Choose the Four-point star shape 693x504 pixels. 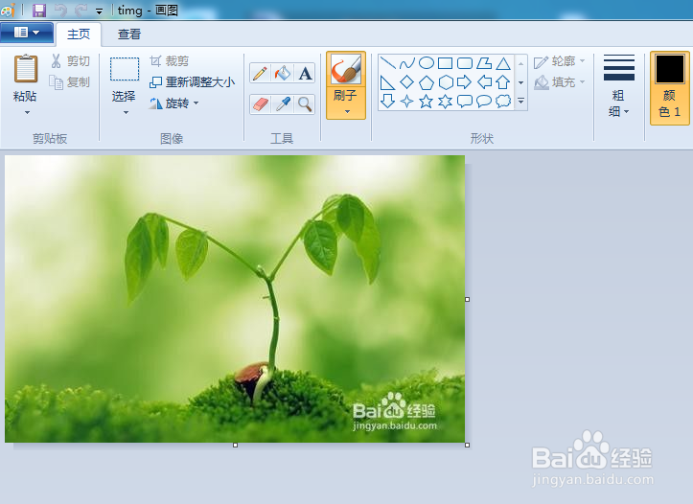click(x=406, y=102)
